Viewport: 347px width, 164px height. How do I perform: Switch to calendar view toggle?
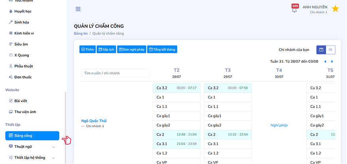pyautogui.click(x=321, y=50)
